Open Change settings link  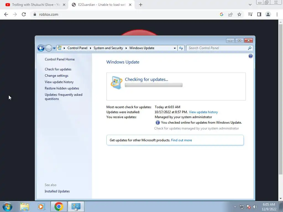coord(56,76)
